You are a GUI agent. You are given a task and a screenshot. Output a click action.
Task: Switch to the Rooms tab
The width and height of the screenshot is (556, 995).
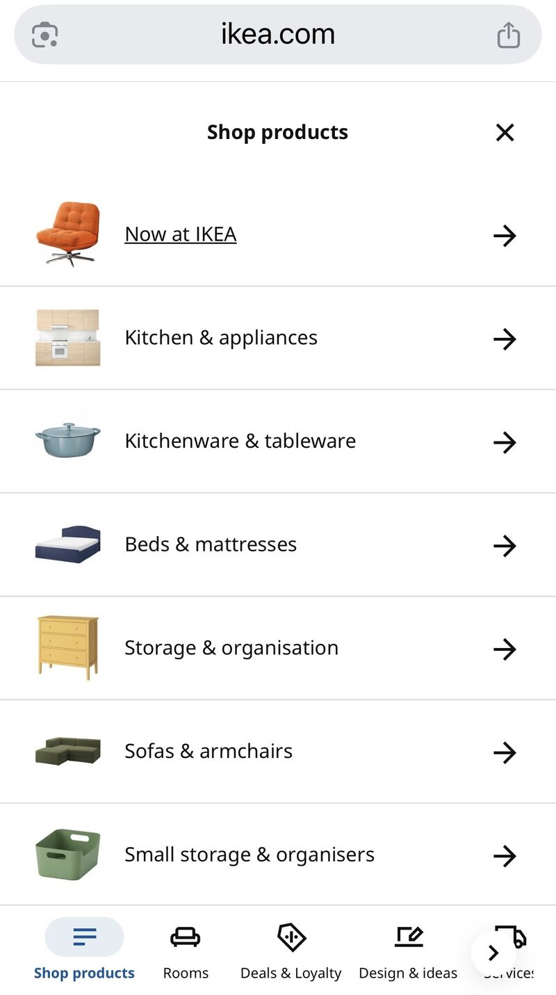pos(186,950)
